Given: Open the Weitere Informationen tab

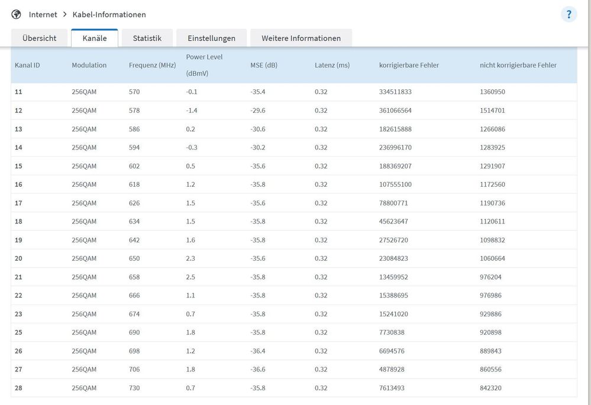Looking at the screenshot, I should (x=301, y=38).
